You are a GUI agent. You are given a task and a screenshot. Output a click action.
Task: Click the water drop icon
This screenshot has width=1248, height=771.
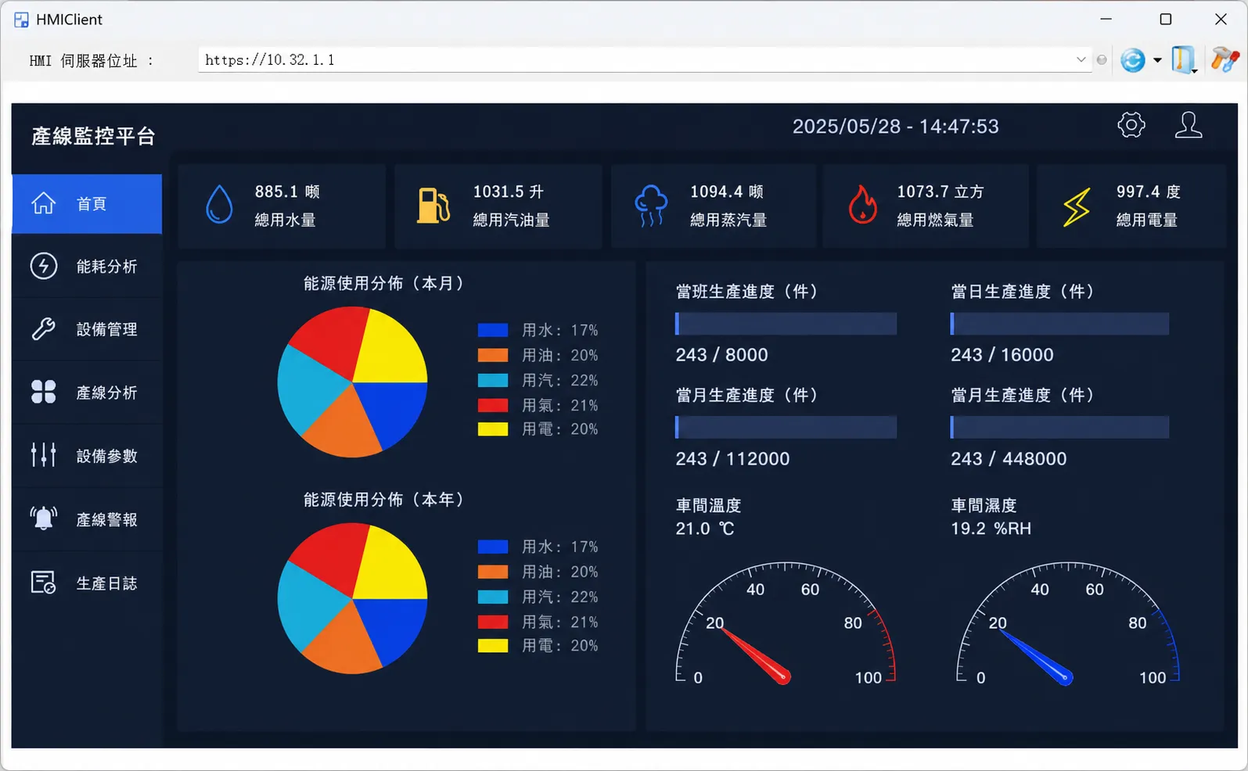219,204
